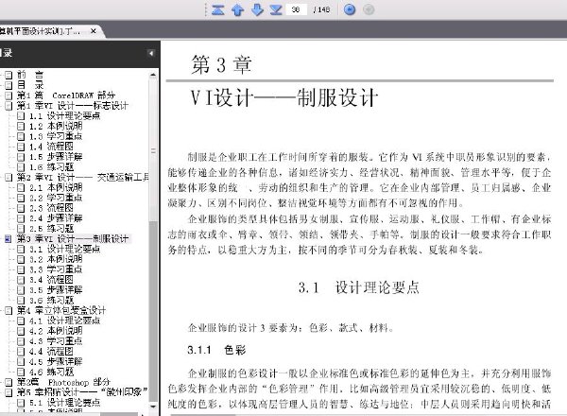Open bookmark 3.1 设计理论要点
The width and height of the screenshot is (567, 416).
[x=64, y=249]
